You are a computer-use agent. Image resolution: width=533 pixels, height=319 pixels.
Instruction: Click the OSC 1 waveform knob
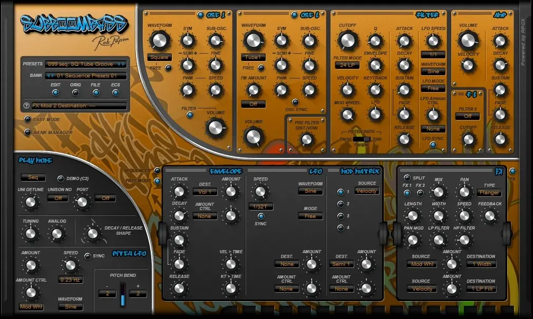[x=159, y=41]
